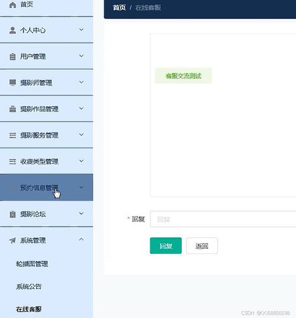Open the 摄影服务管理 menu label
This screenshot has width=296, height=318.
click(x=39, y=135)
